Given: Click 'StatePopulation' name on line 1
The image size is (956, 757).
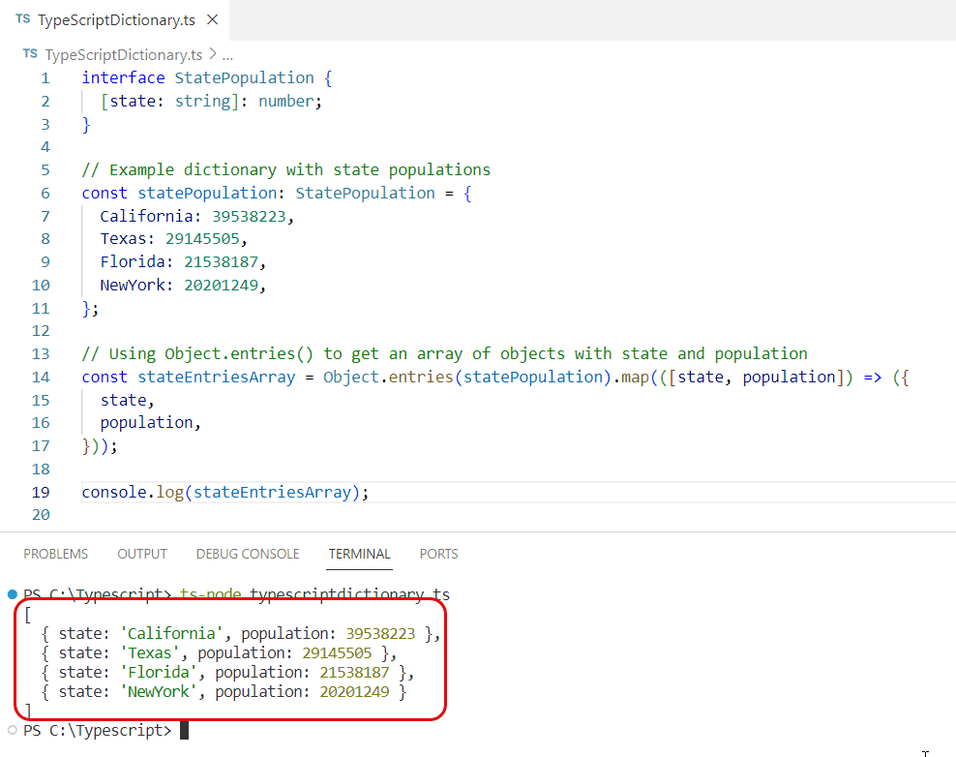Looking at the screenshot, I should point(244,78).
